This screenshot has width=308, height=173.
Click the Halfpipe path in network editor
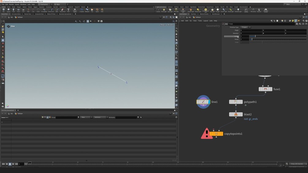(197, 17)
